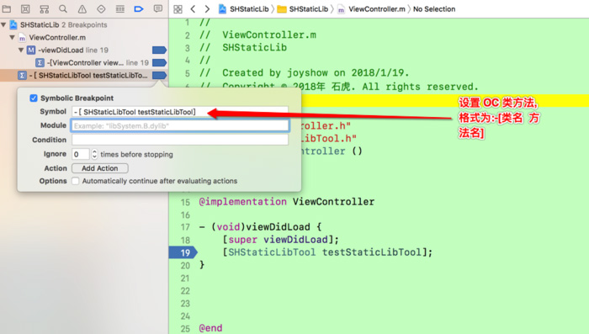Image resolution: width=589 pixels, height=334 pixels.
Task: Open the Source Control navigator
Action: click(x=25, y=8)
